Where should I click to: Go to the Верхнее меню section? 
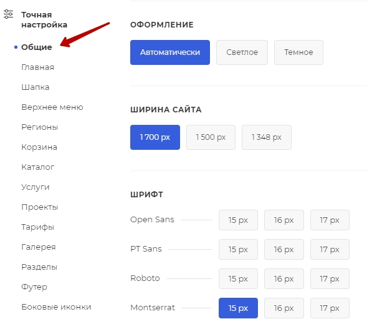pyautogui.click(x=52, y=107)
